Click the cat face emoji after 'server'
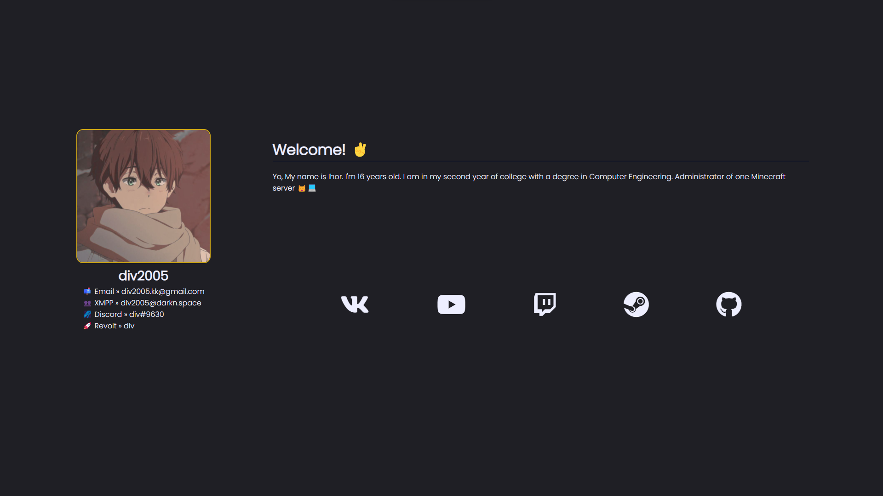 (302, 188)
